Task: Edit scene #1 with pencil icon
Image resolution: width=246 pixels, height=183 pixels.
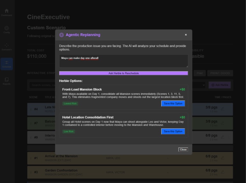Action: point(222,158)
